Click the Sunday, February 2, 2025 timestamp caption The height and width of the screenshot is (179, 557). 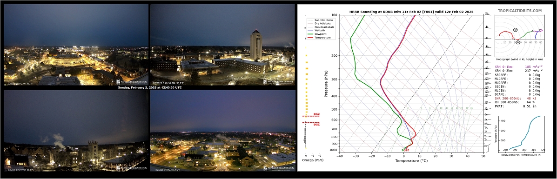(x=149, y=87)
